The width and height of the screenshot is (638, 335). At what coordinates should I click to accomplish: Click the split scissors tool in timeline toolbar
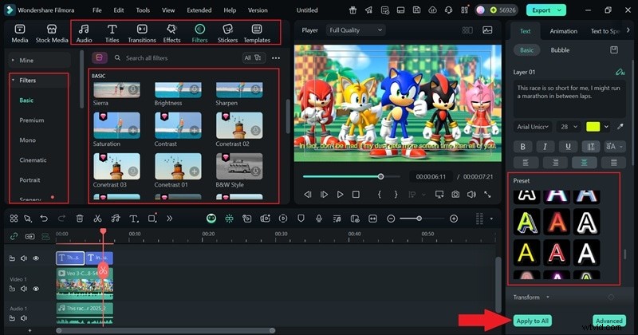tap(97, 219)
